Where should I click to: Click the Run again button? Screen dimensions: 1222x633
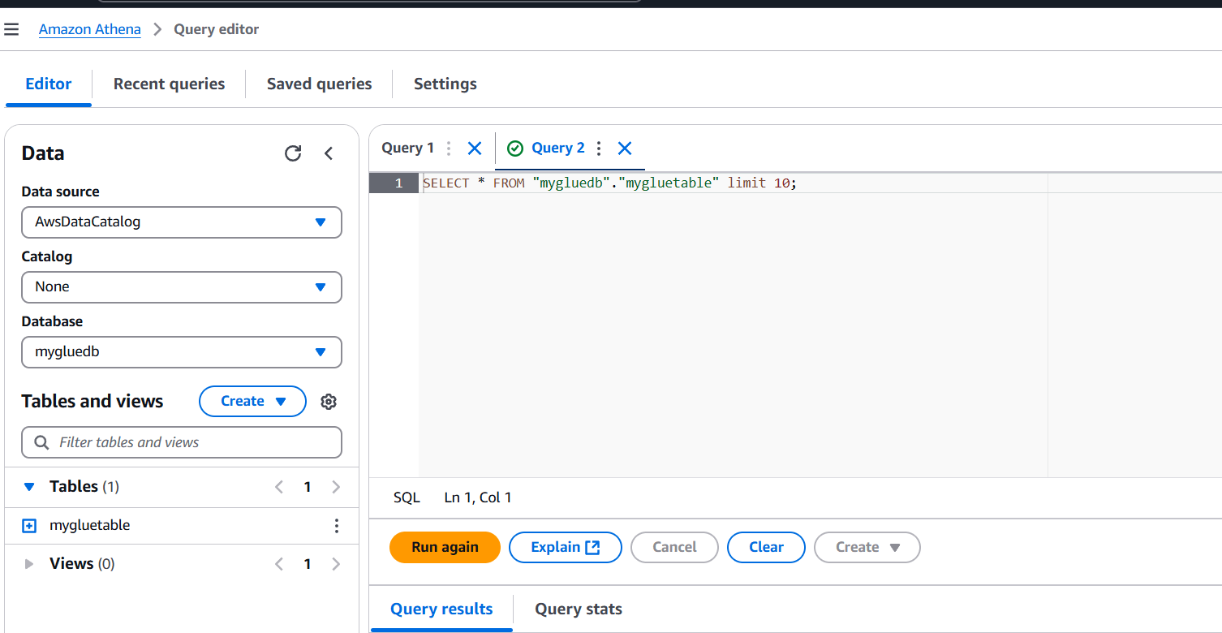click(x=445, y=547)
